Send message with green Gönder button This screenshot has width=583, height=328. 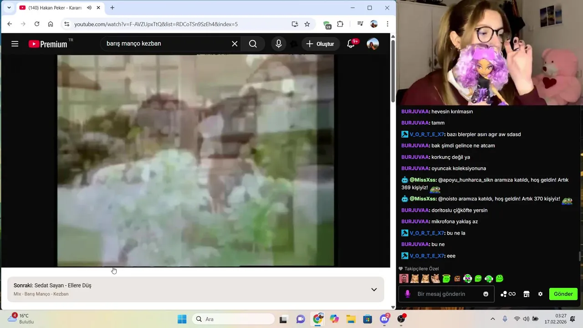pos(563,294)
